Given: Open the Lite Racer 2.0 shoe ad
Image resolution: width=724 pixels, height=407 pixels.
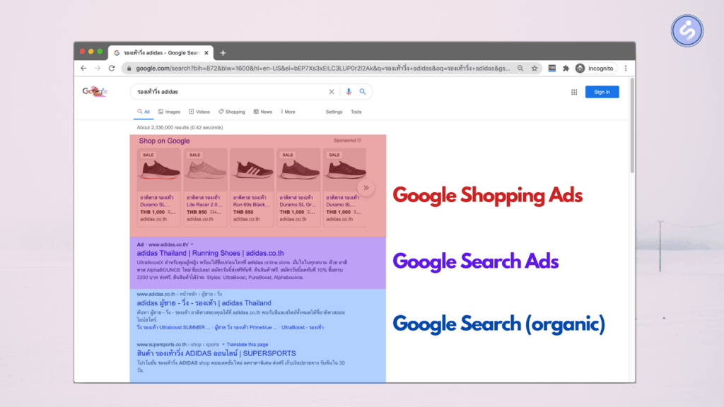Looking at the screenshot, I should click(206, 187).
